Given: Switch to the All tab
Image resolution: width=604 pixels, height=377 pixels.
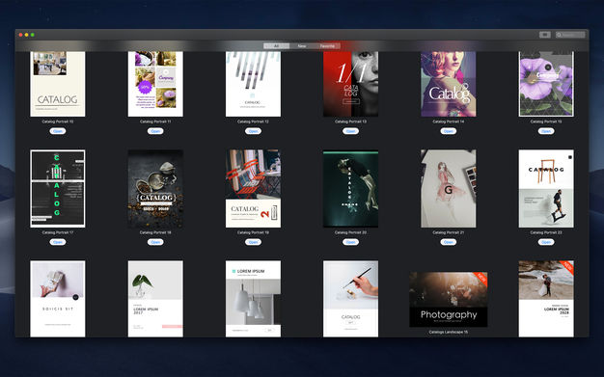Looking at the screenshot, I should [276, 46].
